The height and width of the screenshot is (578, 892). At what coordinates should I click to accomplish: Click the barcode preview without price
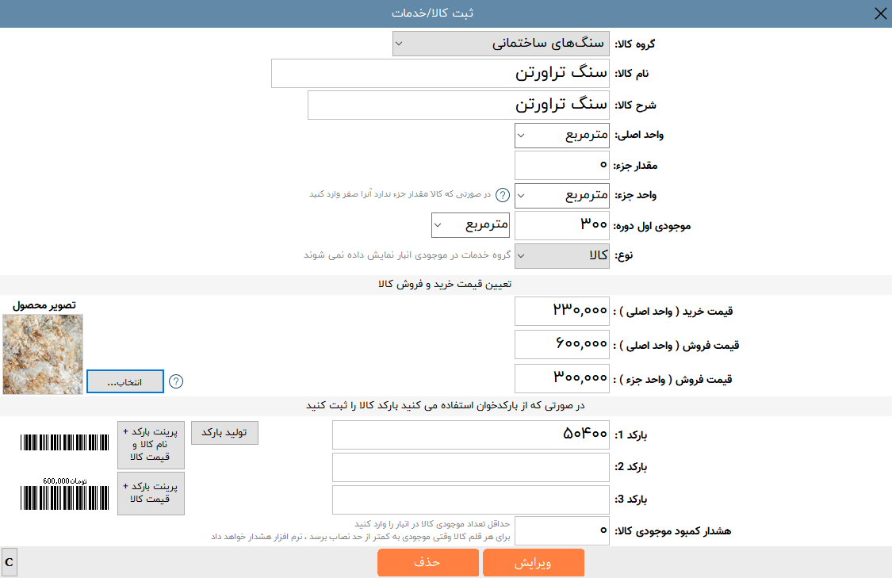[64, 442]
